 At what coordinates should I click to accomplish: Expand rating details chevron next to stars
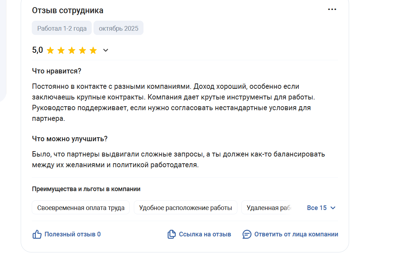point(106,50)
